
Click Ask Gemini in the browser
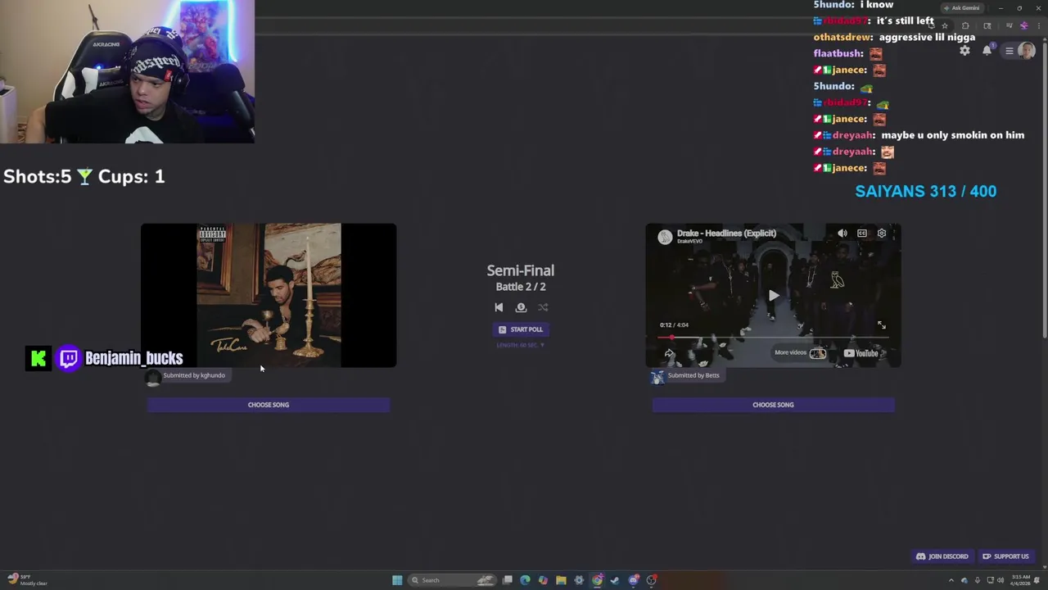tap(962, 8)
